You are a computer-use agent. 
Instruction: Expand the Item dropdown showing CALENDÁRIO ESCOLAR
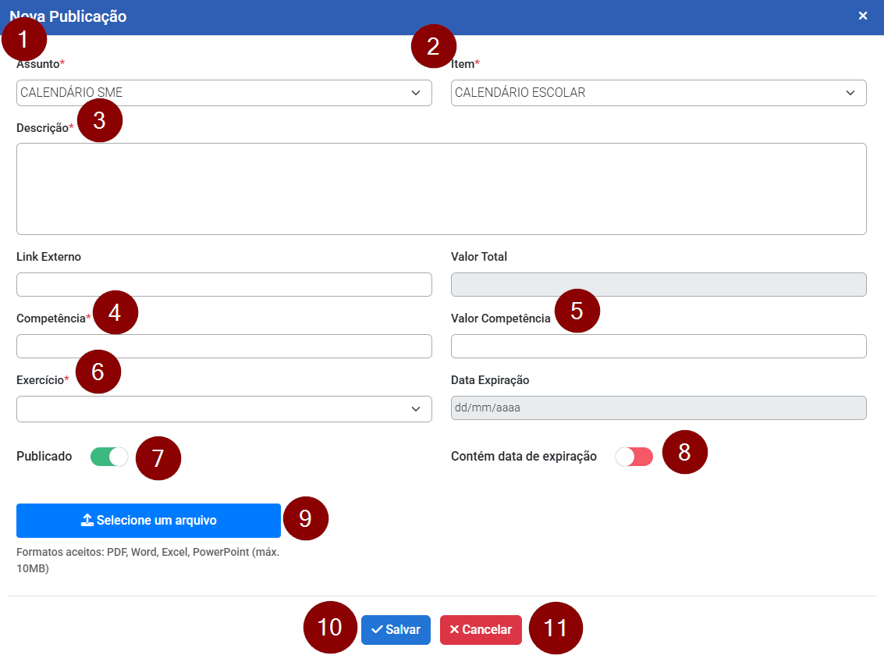[658, 93]
